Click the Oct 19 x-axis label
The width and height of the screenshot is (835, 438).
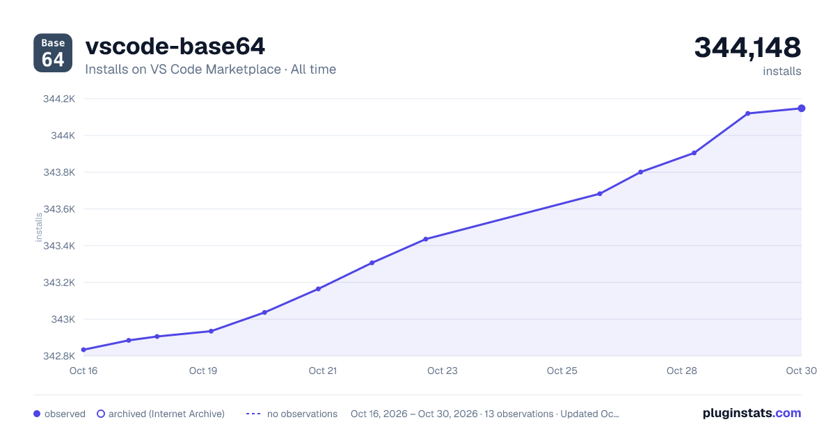click(203, 371)
